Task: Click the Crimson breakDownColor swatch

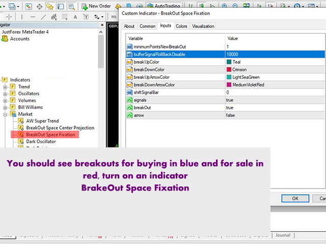Action: (229, 70)
